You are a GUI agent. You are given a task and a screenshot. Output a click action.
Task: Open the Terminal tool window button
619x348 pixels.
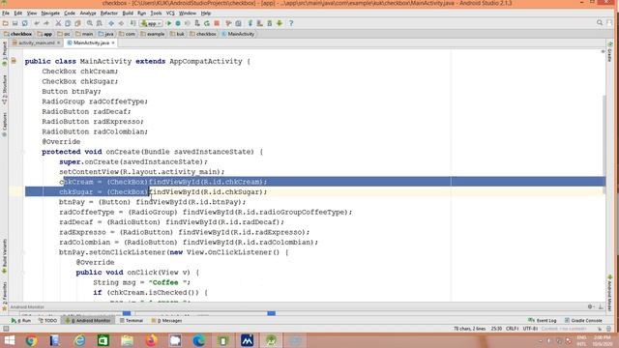(132, 320)
